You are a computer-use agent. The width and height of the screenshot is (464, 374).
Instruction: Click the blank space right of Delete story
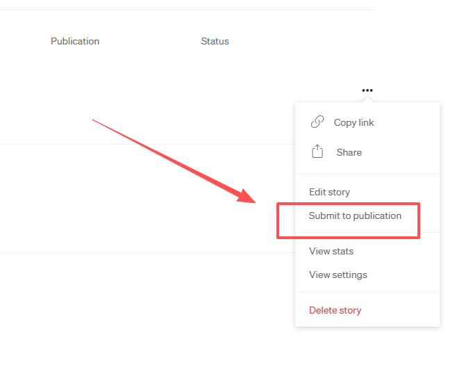coord(403,310)
